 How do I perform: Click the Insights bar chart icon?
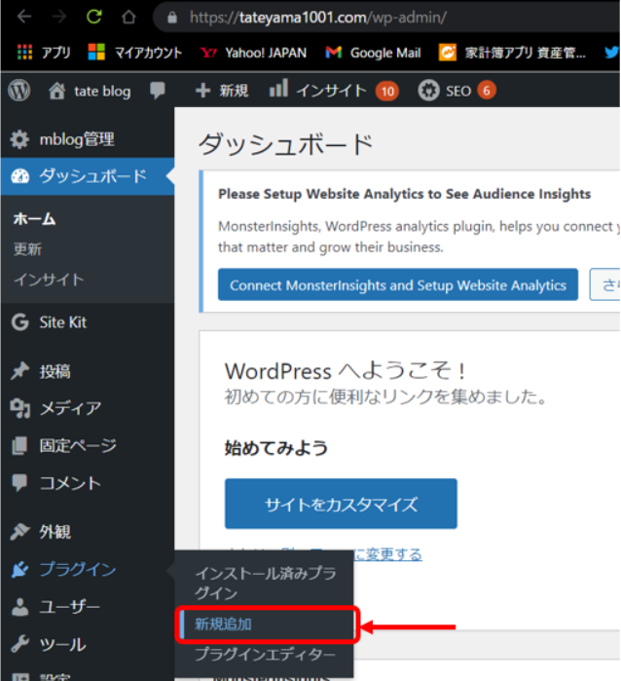pos(278,91)
